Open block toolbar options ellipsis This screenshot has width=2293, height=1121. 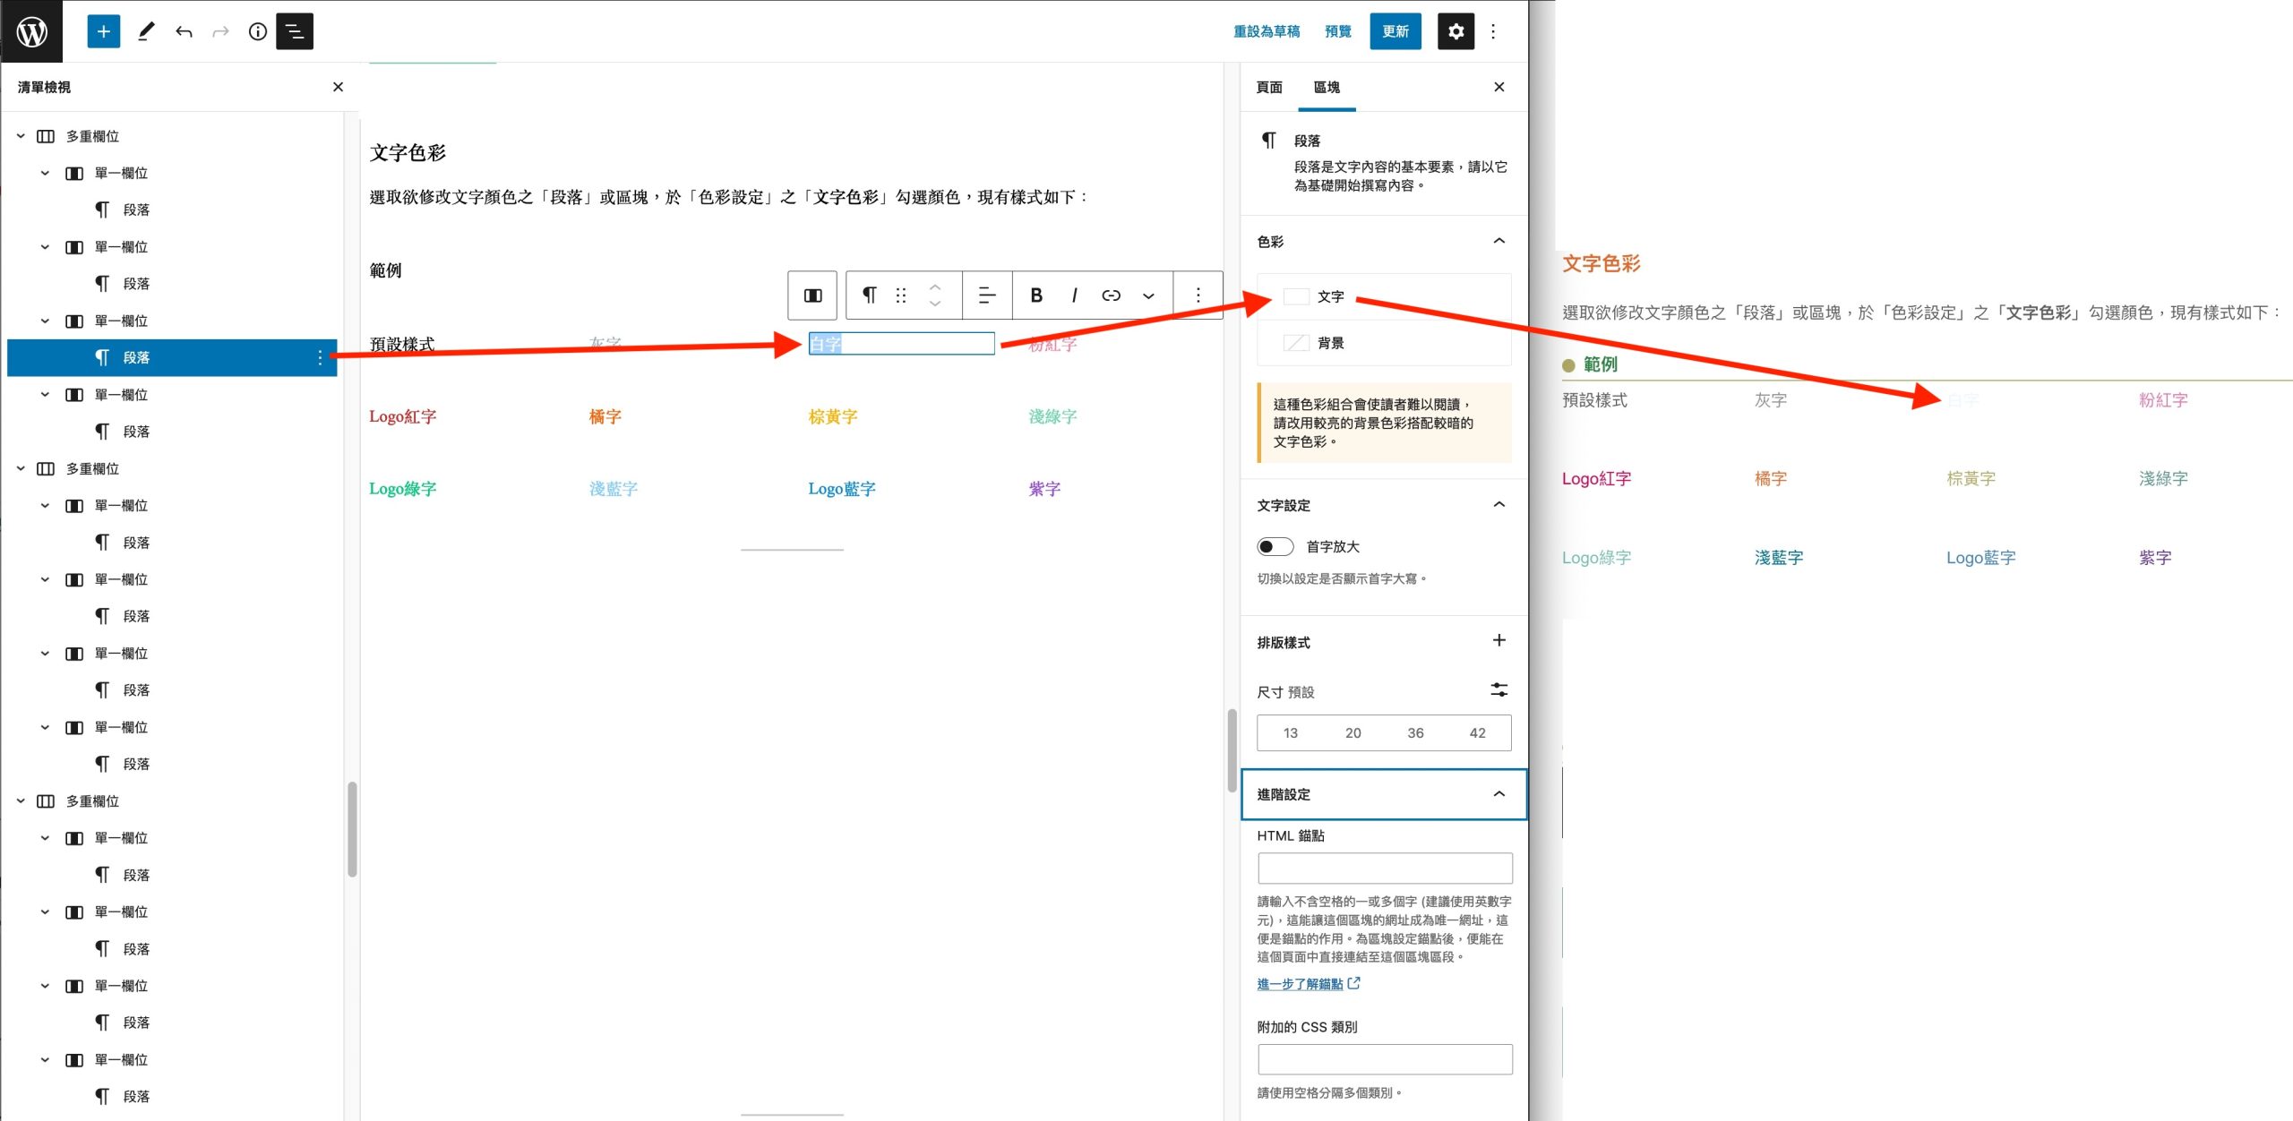coord(1198,295)
